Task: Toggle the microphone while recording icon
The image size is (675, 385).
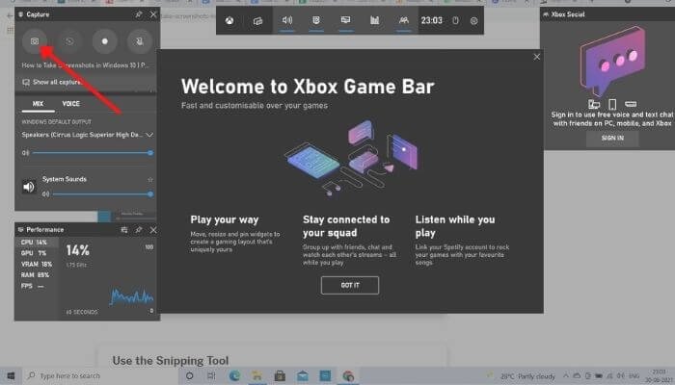Action: [x=140, y=41]
